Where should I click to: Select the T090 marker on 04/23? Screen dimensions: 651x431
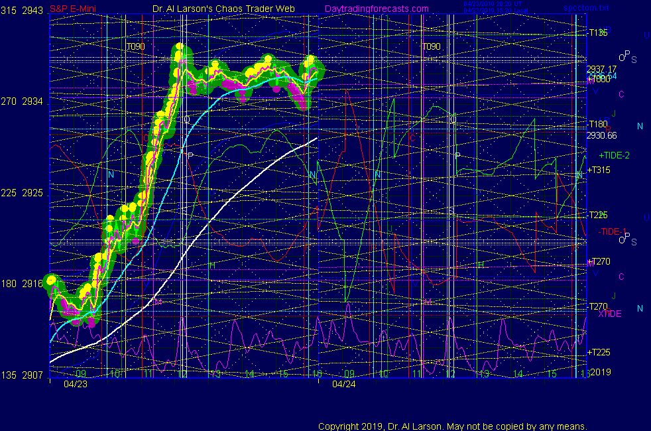[136, 46]
